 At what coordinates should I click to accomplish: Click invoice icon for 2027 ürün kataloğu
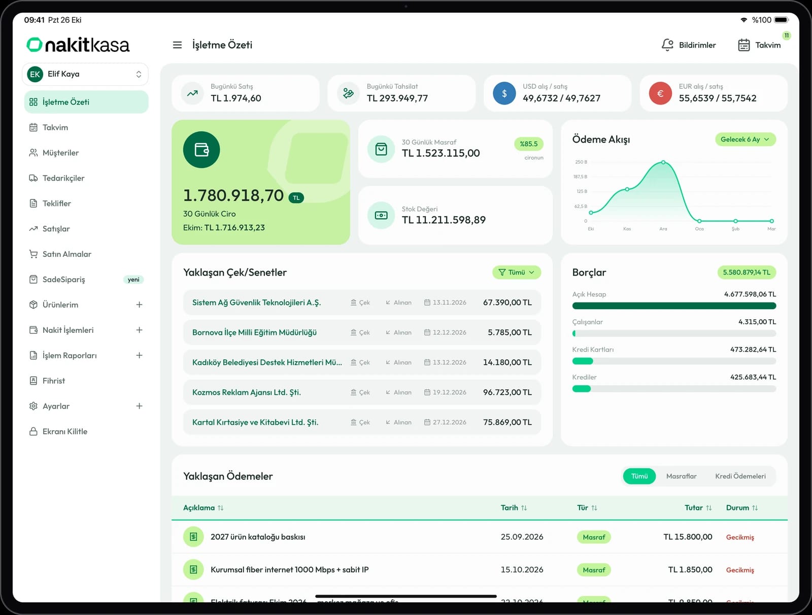pyautogui.click(x=193, y=537)
